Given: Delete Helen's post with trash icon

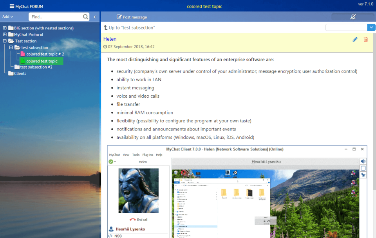Looking at the screenshot, I should pos(366,39).
